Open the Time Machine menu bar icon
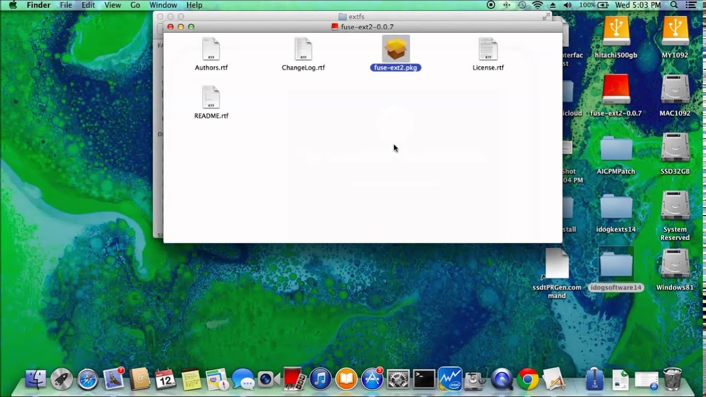706x397 pixels. pos(522,5)
